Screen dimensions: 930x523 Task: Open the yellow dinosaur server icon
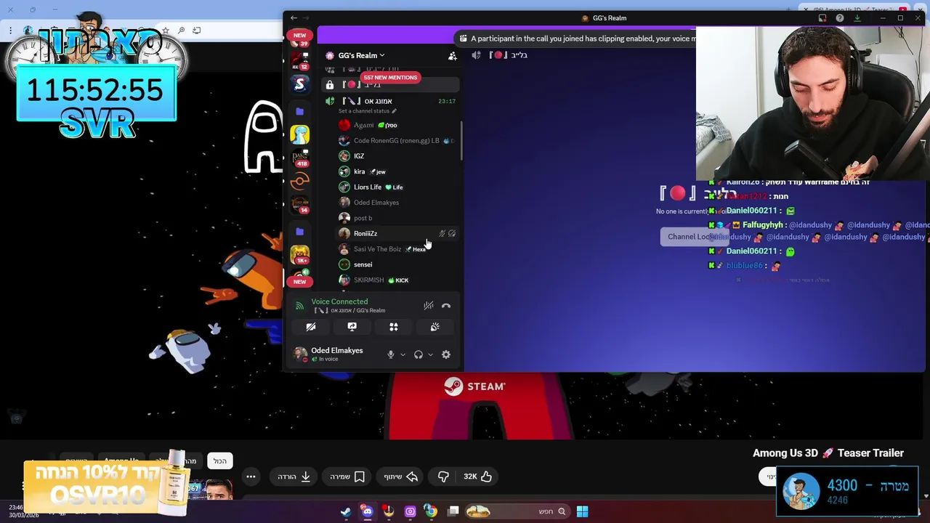coord(300,134)
